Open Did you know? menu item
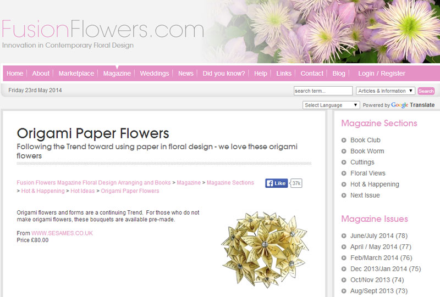Screen dimensions: 440x297 click(x=224, y=74)
